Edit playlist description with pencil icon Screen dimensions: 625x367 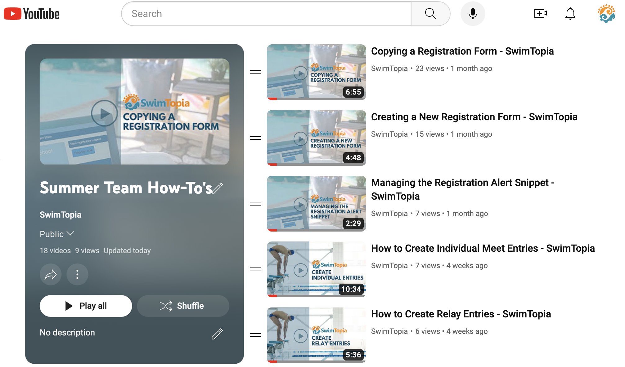[x=217, y=334]
